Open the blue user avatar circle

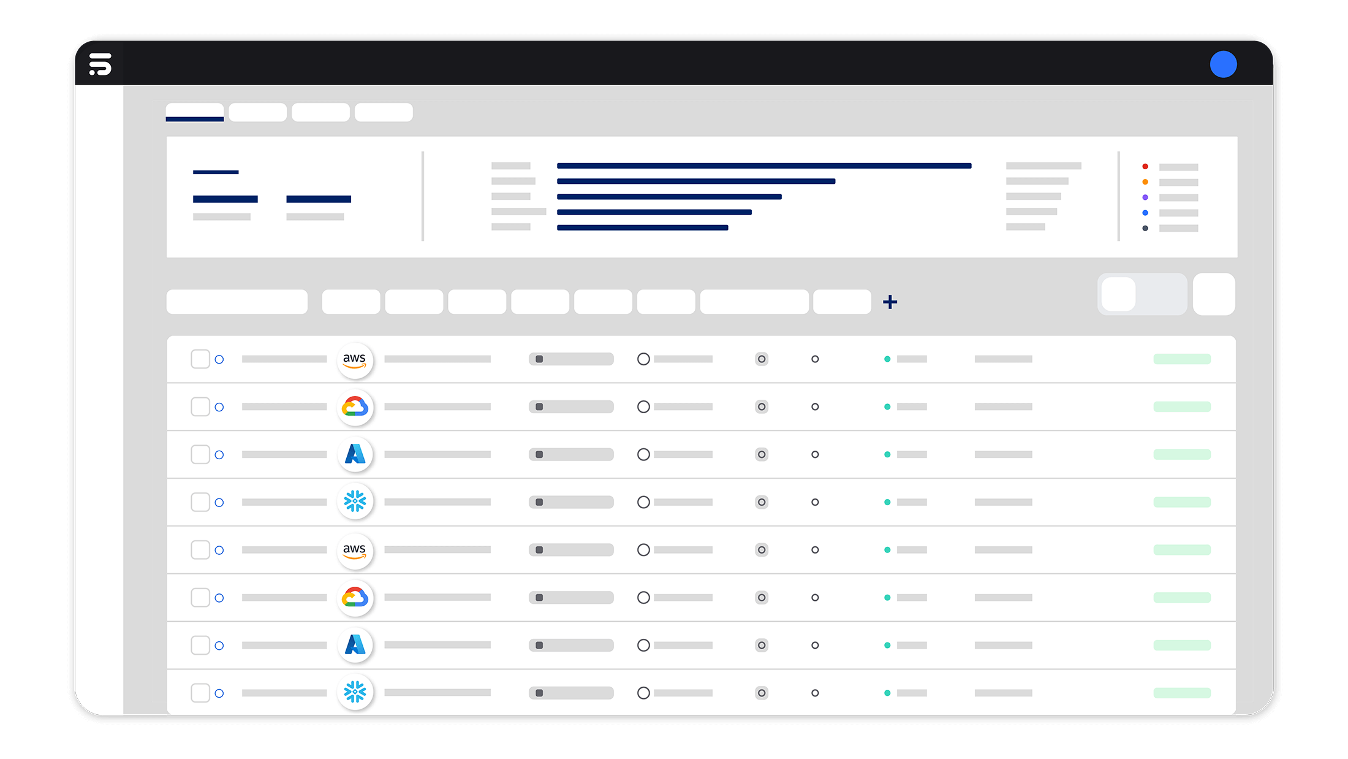1223,64
